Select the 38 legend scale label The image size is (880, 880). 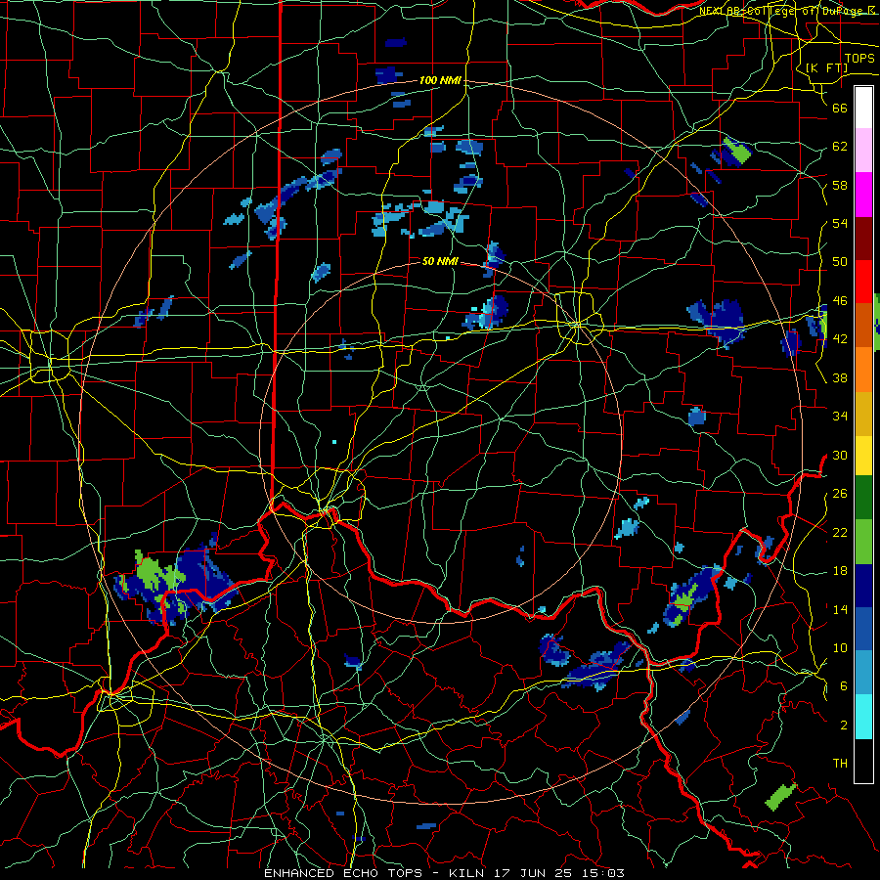pos(840,377)
